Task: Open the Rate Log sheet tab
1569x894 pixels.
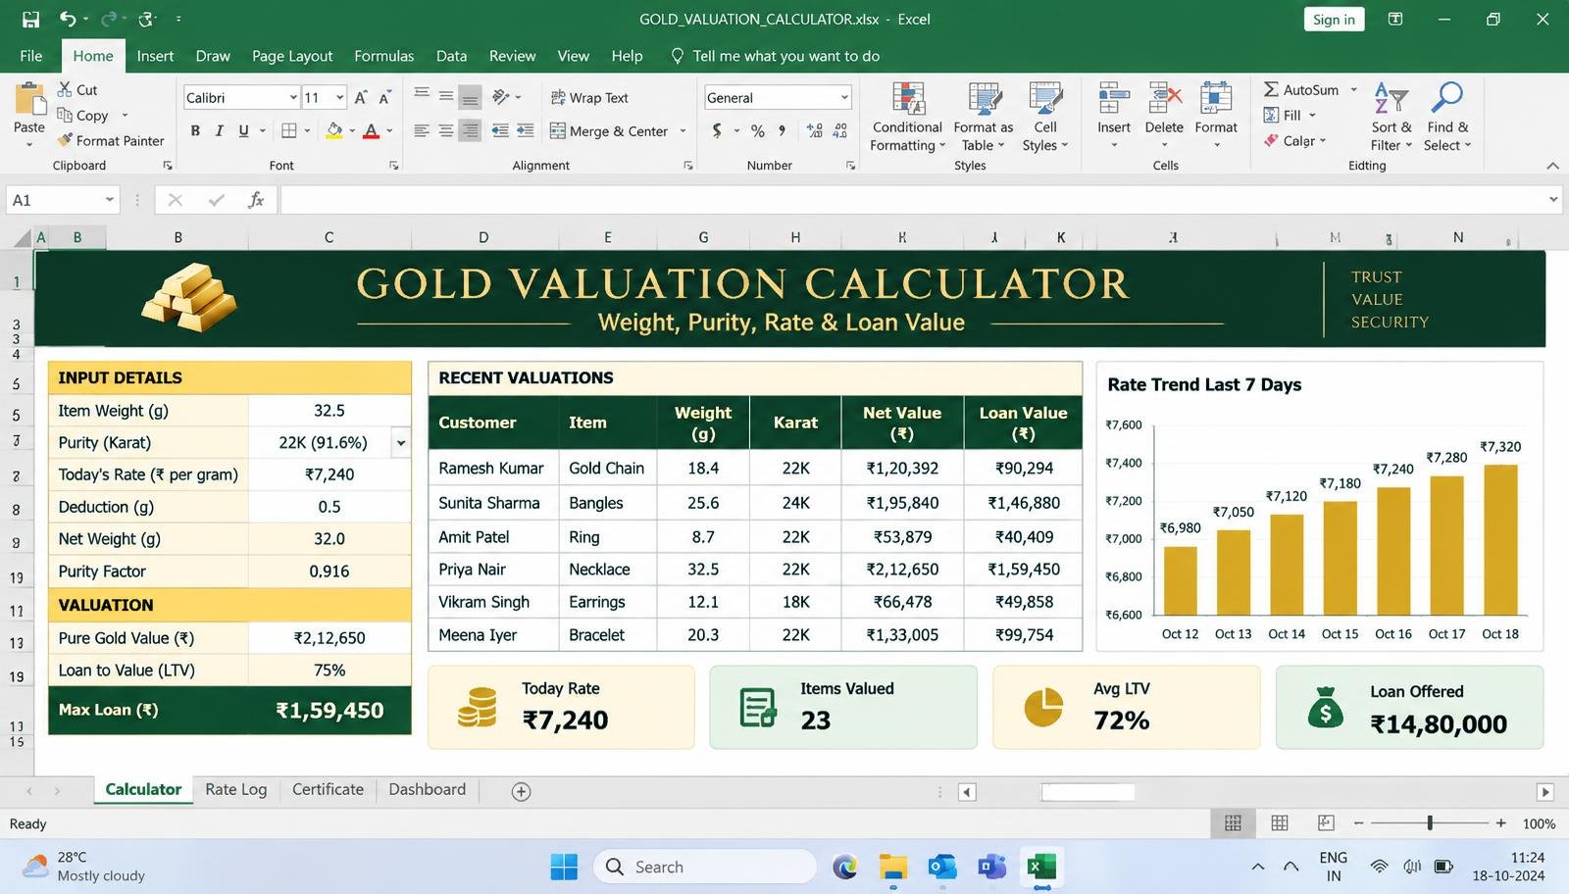Action: pyautogui.click(x=235, y=790)
